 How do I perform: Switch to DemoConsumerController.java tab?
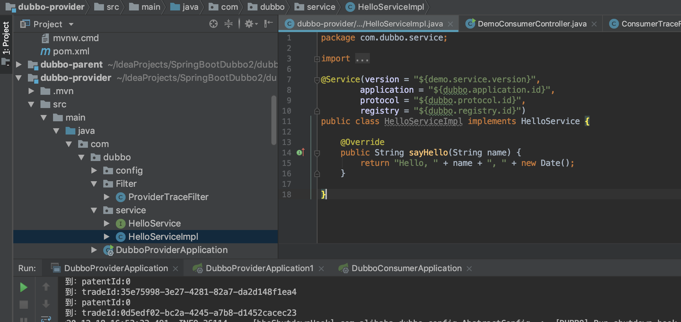[531, 24]
